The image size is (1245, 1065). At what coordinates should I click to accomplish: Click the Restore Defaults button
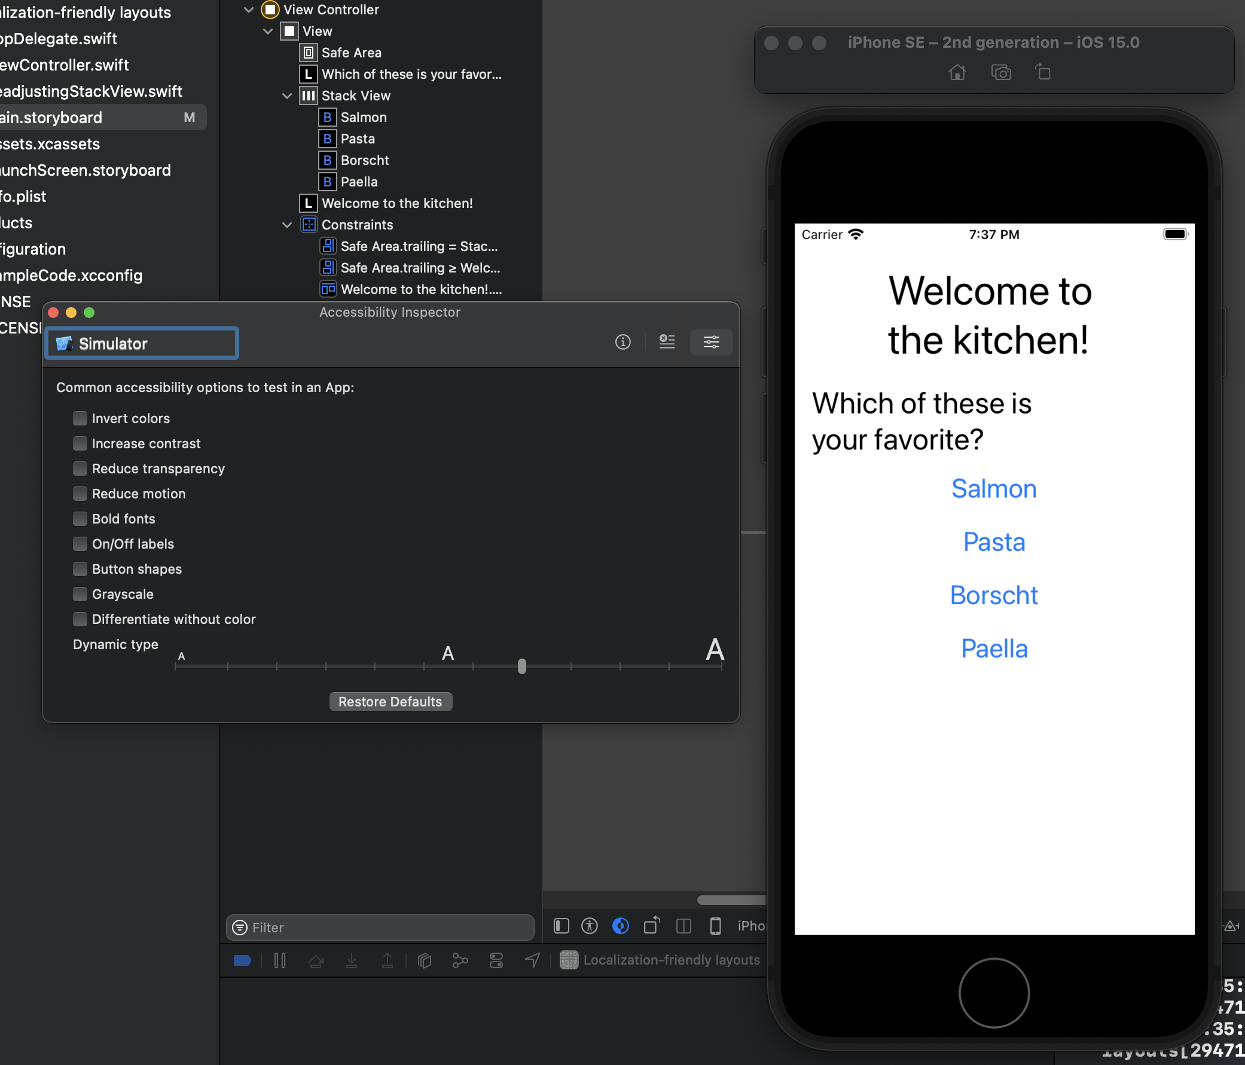[390, 702]
